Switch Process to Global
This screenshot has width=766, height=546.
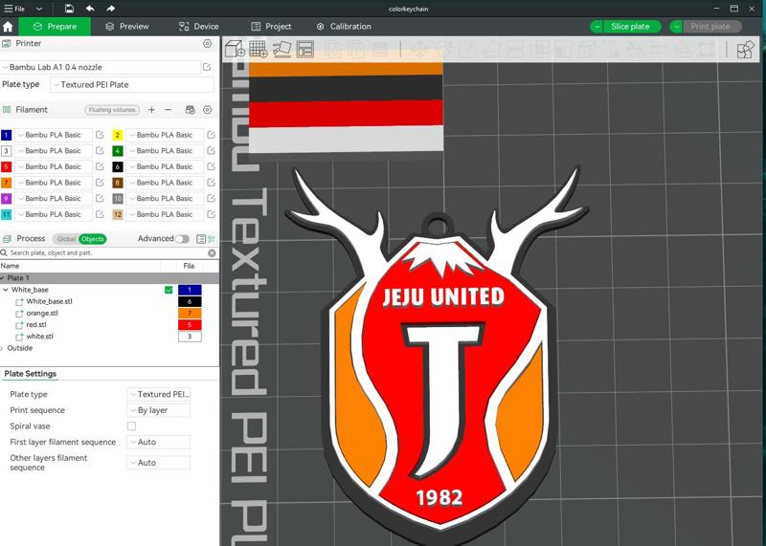coord(65,239)
